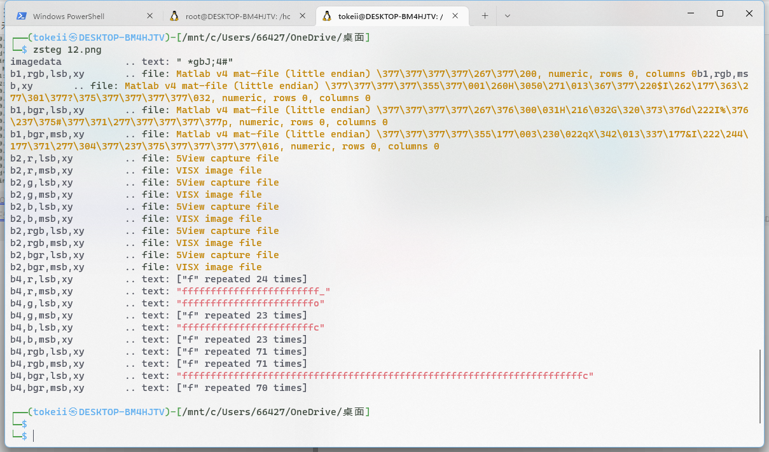Switch to the Windows PowerShell tab

pyautogui.click(x=85, y=16)
